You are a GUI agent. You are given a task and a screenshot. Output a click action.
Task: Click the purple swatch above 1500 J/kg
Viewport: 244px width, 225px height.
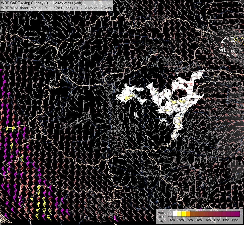point(238,214)
